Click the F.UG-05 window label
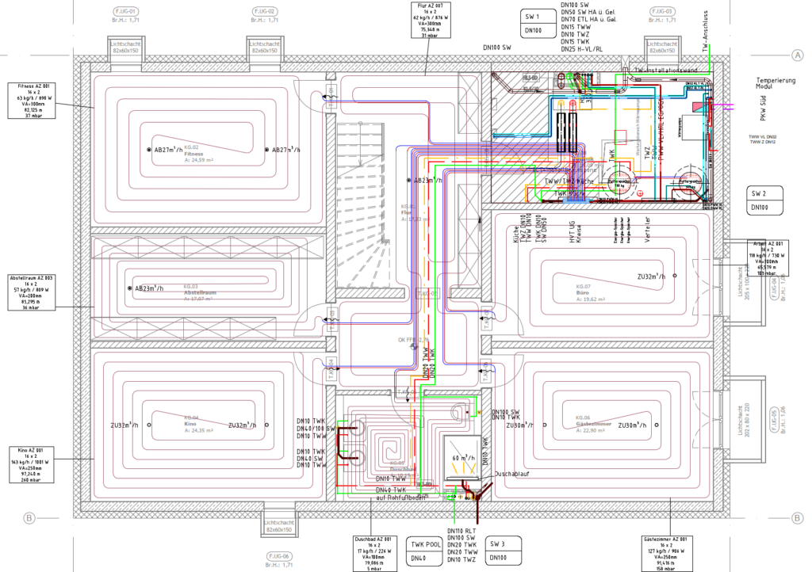Screen dimensions: 812x572 click(x=775, y=419)
